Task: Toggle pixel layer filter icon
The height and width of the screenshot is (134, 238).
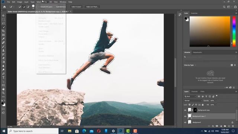Action: (199, 96)
